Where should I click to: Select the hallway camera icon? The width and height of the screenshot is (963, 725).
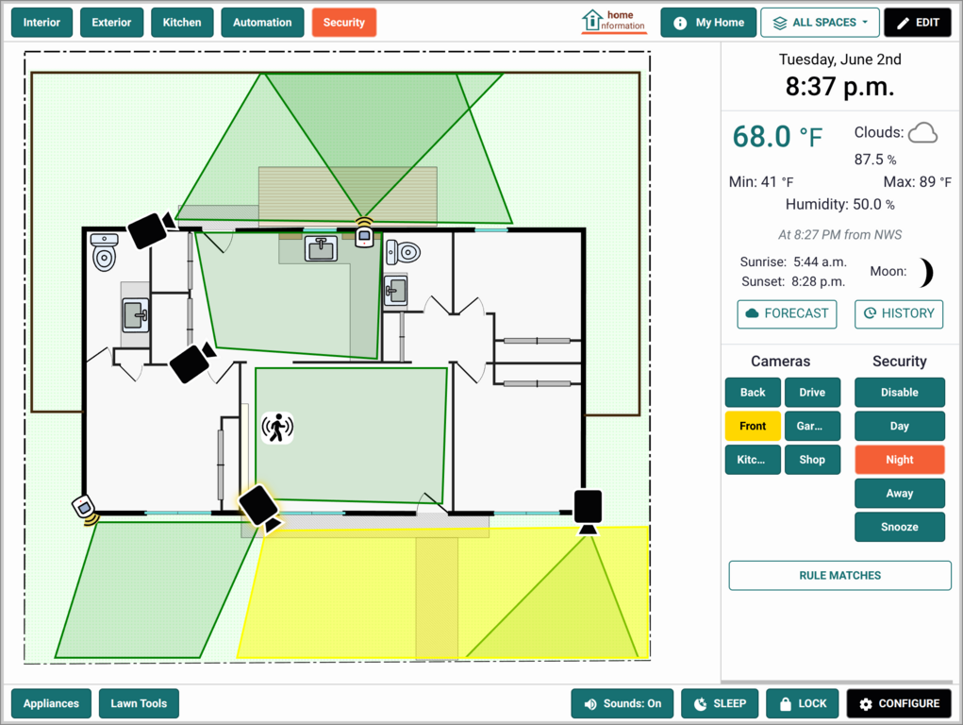192,362
